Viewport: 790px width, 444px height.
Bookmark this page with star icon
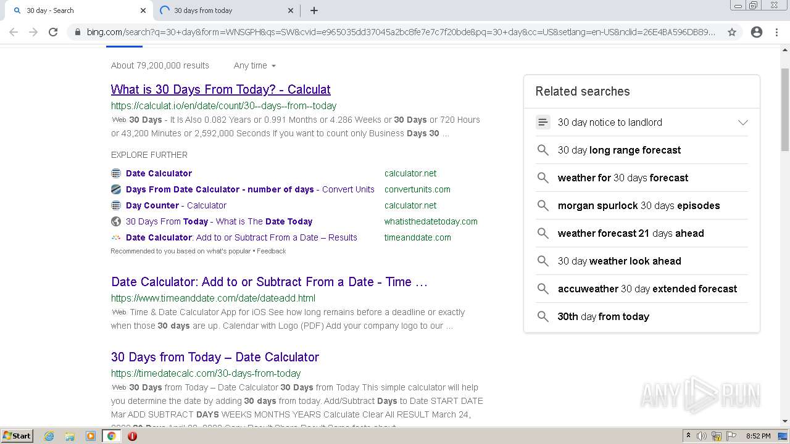(732, 32)
